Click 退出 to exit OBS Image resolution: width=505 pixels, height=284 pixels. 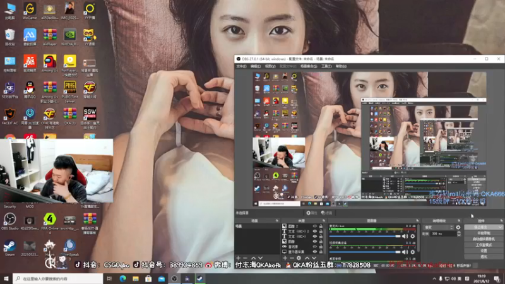pyautogui.click(x=484, y=257)
